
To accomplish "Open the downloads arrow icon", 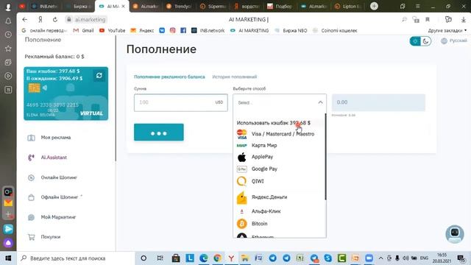I will 464,20.
